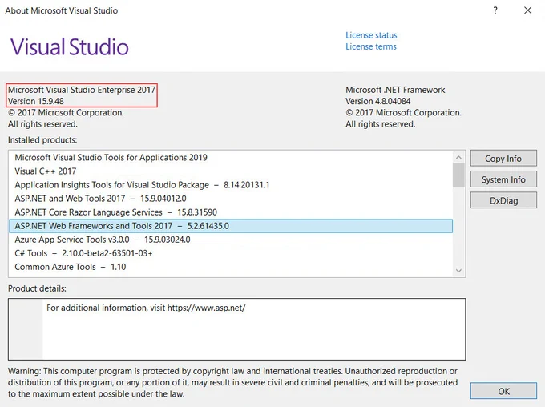Open System Info
545x407 pixels.
(503, 179)
